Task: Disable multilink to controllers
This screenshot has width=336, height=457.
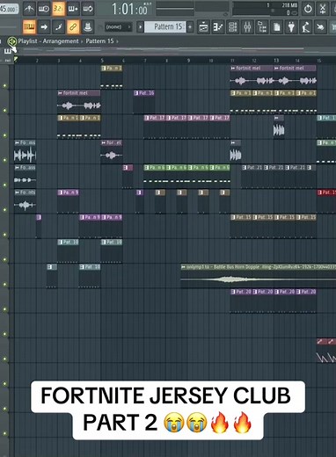Action: 73,27
